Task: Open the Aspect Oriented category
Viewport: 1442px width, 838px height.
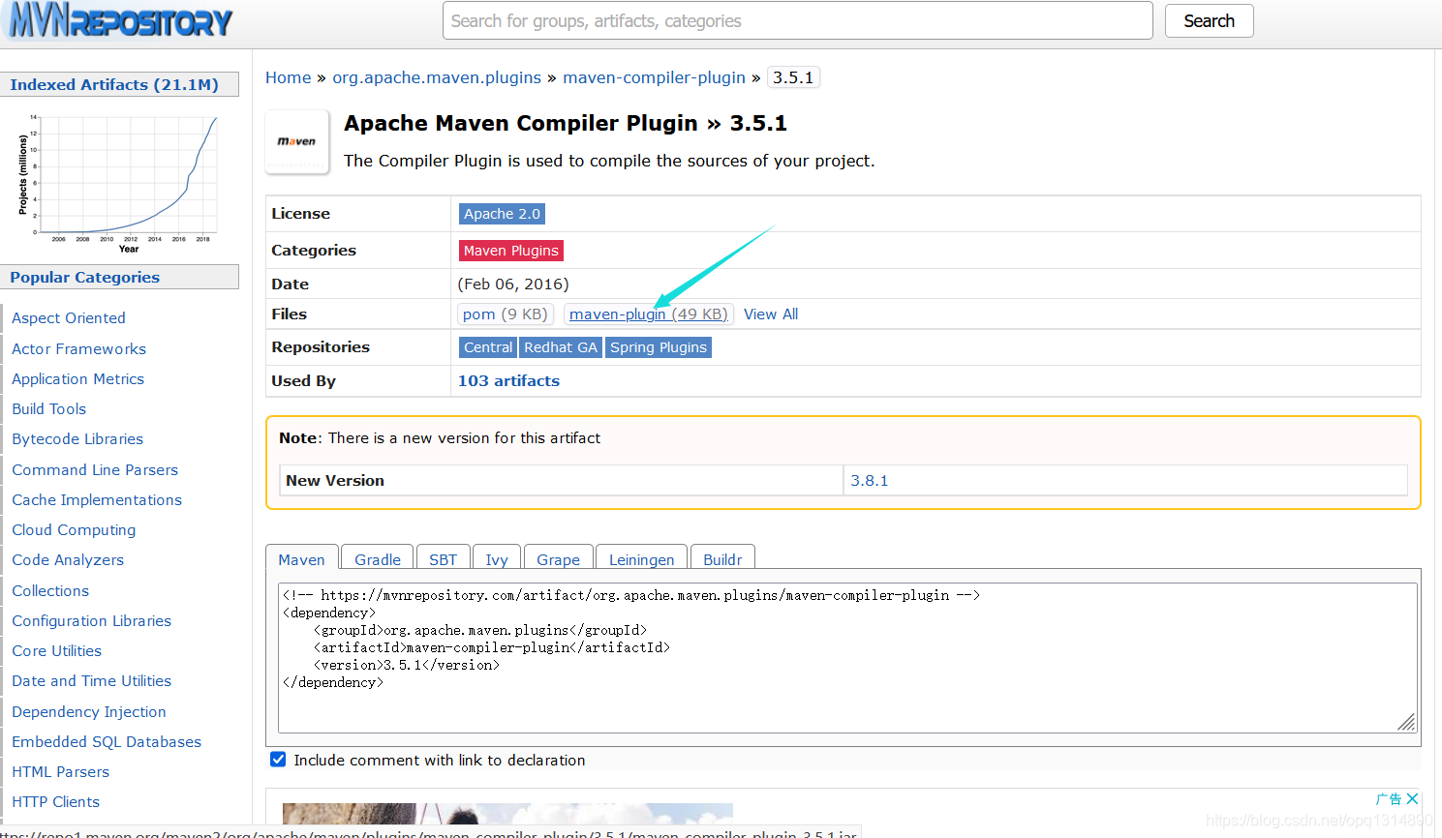Action: tap(68, 317)
